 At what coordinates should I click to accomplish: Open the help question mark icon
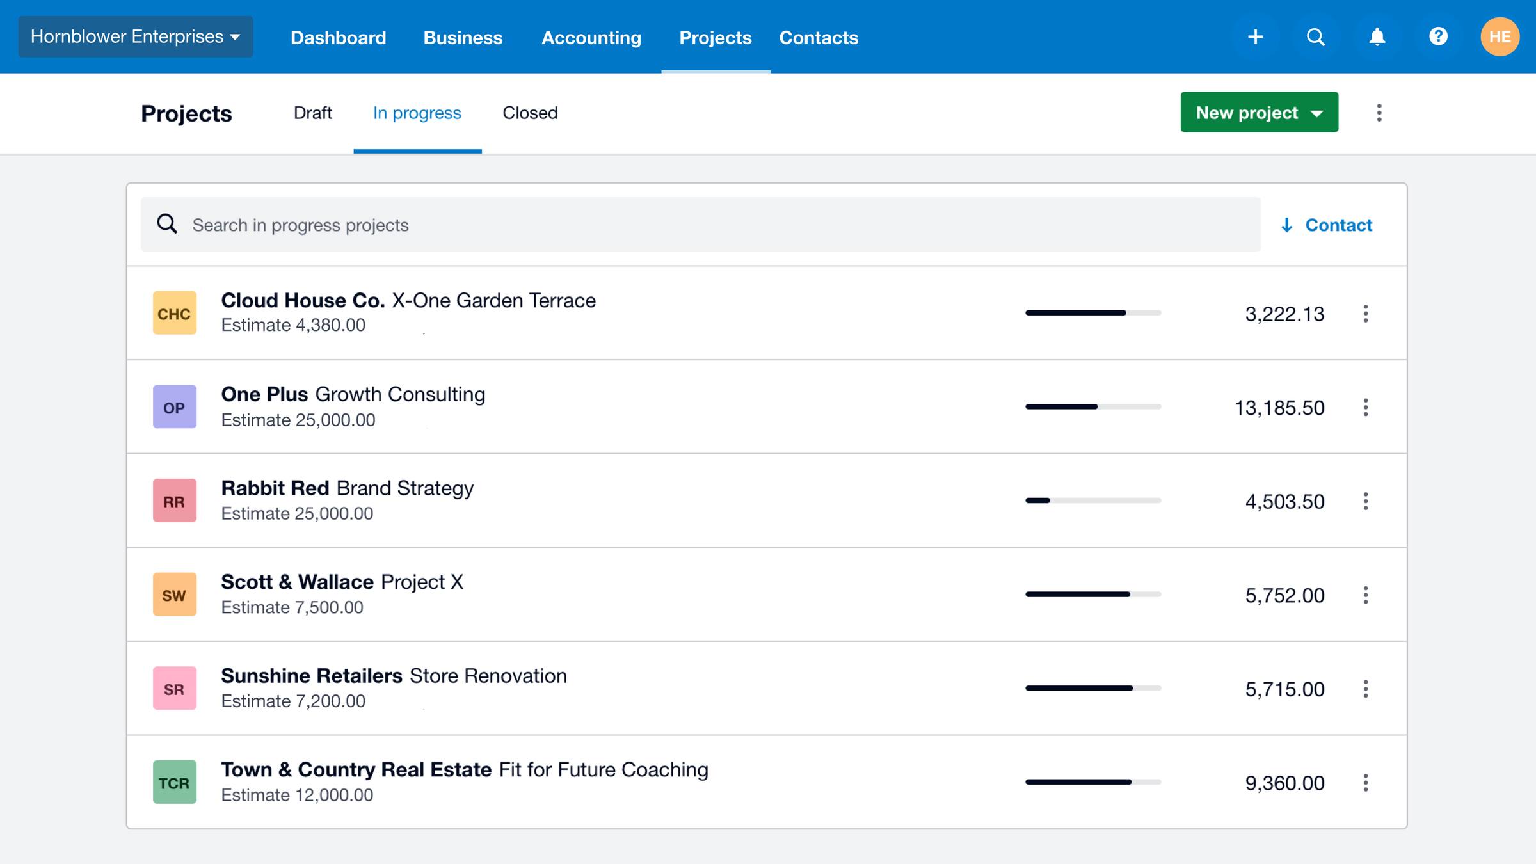click(x=1438, y=36)
